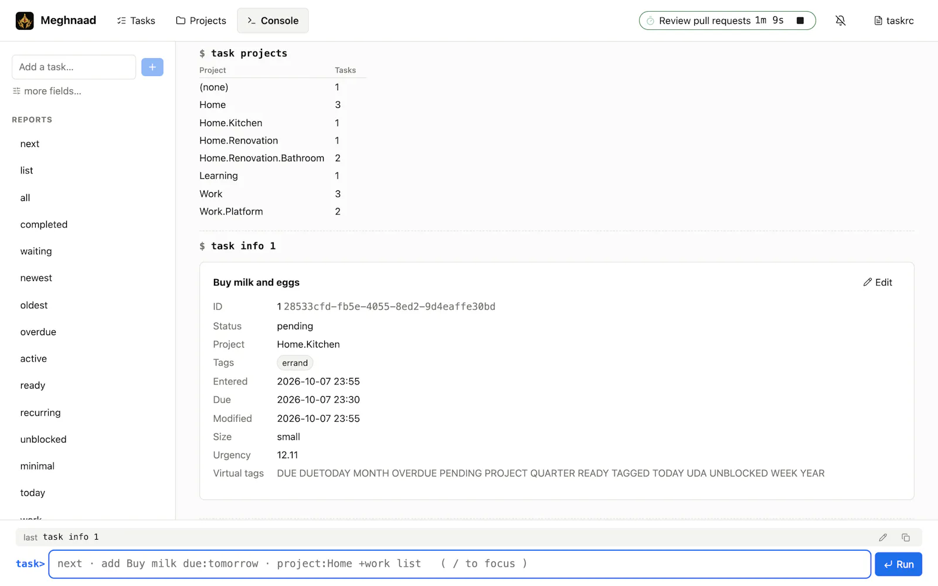Expand the more fields option
Screen dimensions: 938x586
click(x=47, y=91)
